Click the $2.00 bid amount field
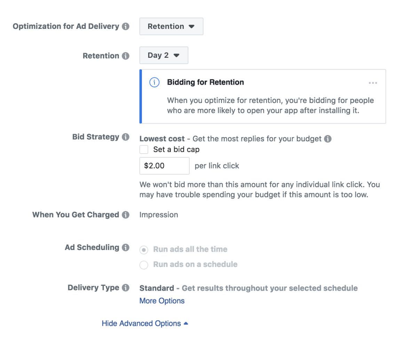This screenshot has height=353, width=405. click(164, 166)
